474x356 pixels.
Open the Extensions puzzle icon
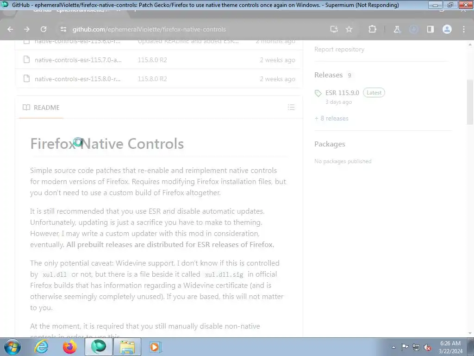click(x=373, y=29)
